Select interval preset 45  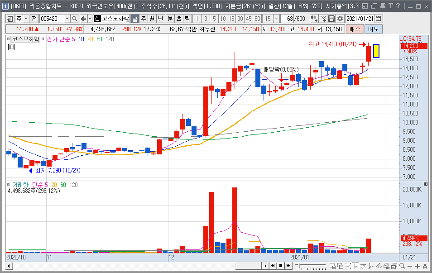(x=249, y=19)
